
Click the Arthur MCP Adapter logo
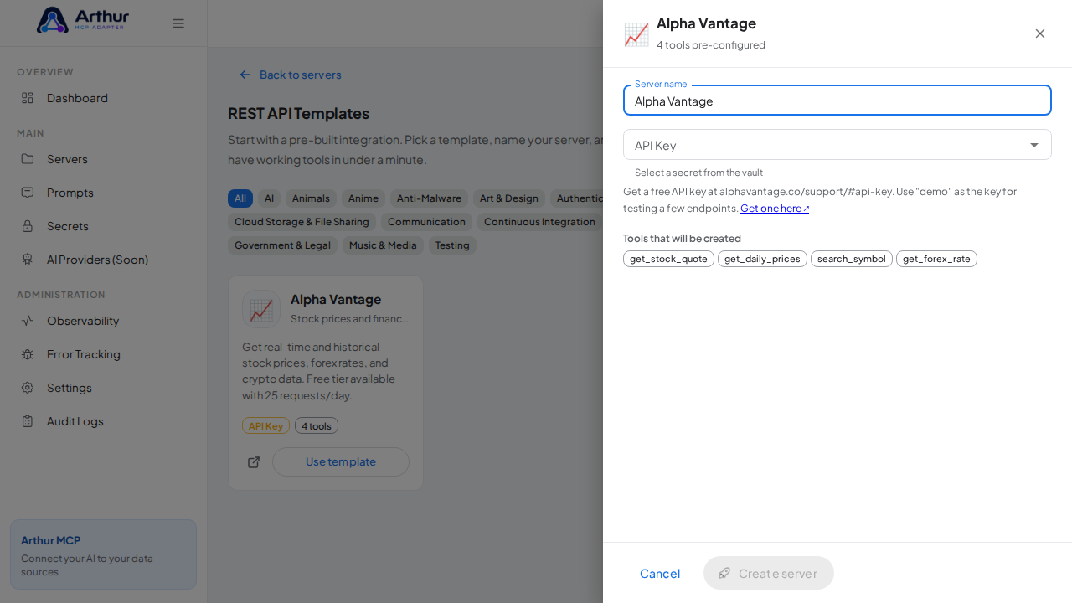[x=83, y=20]
